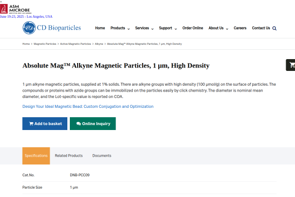Go to Home in the navigation bar
The image size is (295, 197).
(100, 28)
